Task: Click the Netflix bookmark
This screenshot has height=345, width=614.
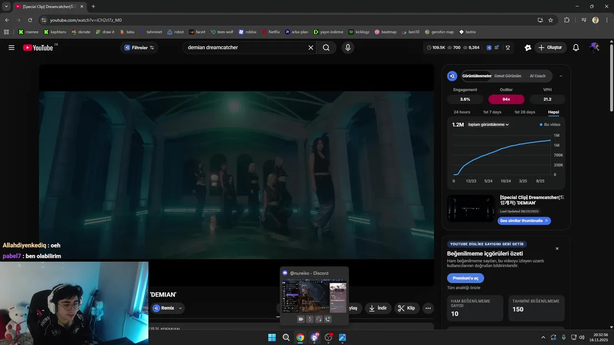Action: point(271,32)
